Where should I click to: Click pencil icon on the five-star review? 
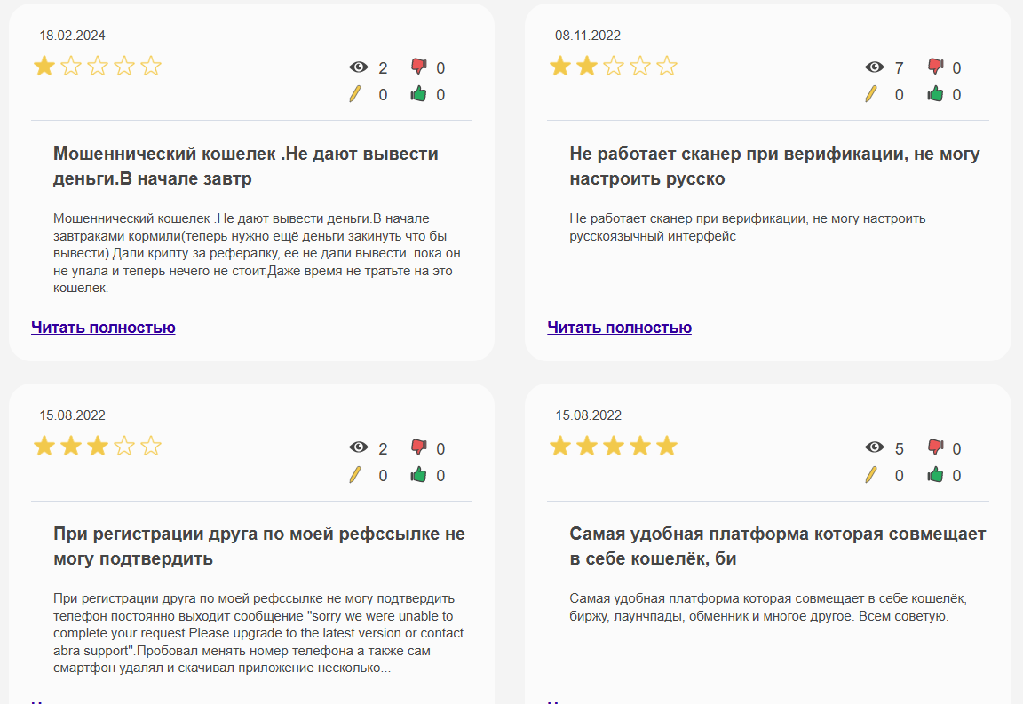click(872, 475)
